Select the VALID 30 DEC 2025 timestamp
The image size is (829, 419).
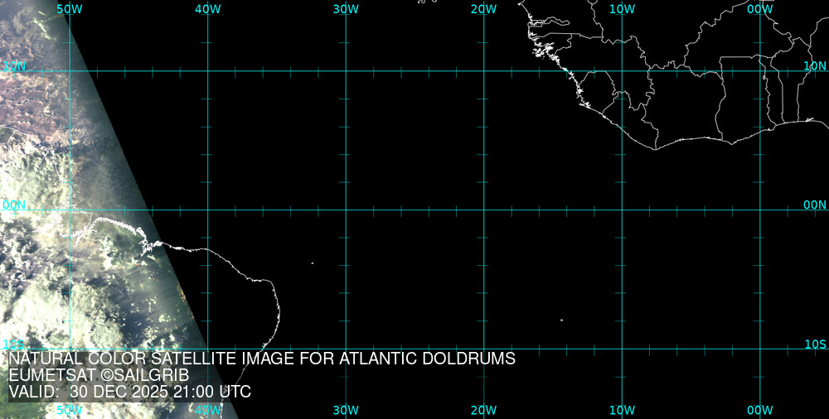[x=129, y=392]
